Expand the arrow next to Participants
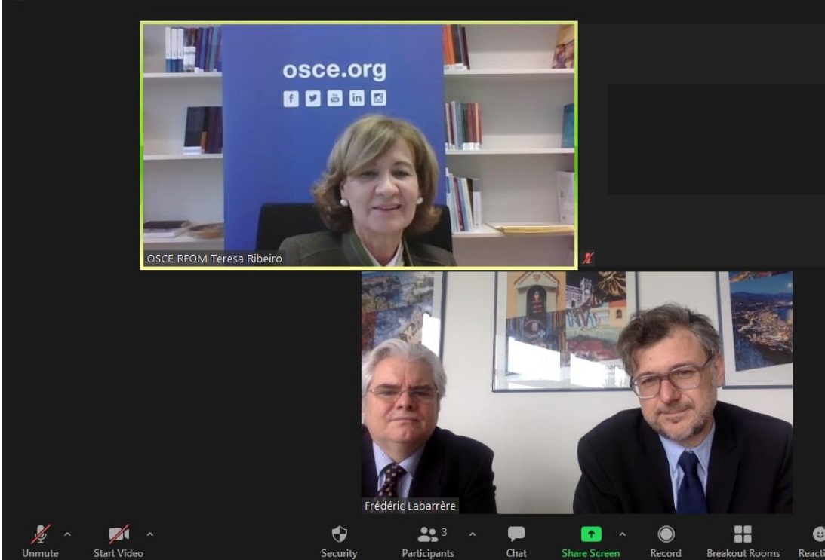The height and width of the screenshot is (560, 825). click(x=473, y=535)
